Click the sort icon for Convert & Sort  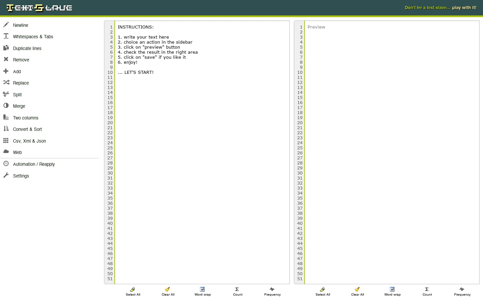click(6, 129)
